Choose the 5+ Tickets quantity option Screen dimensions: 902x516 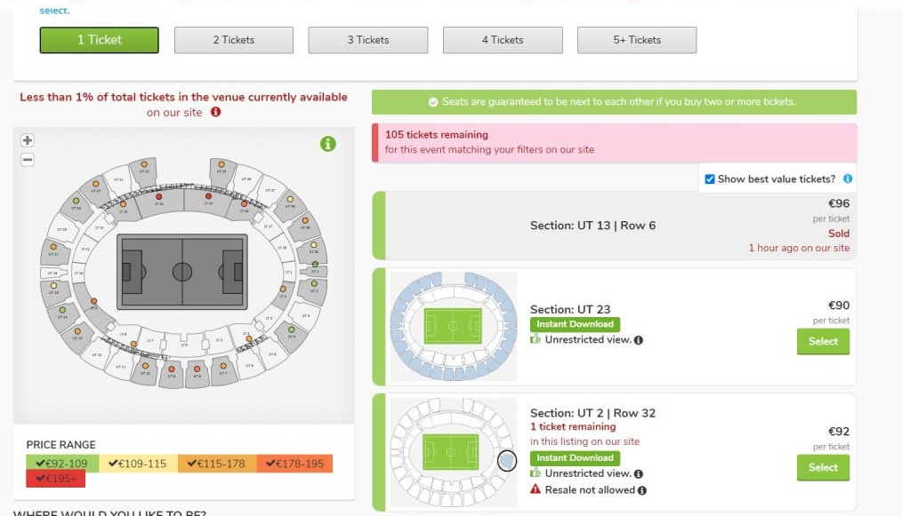coord(637,40)
